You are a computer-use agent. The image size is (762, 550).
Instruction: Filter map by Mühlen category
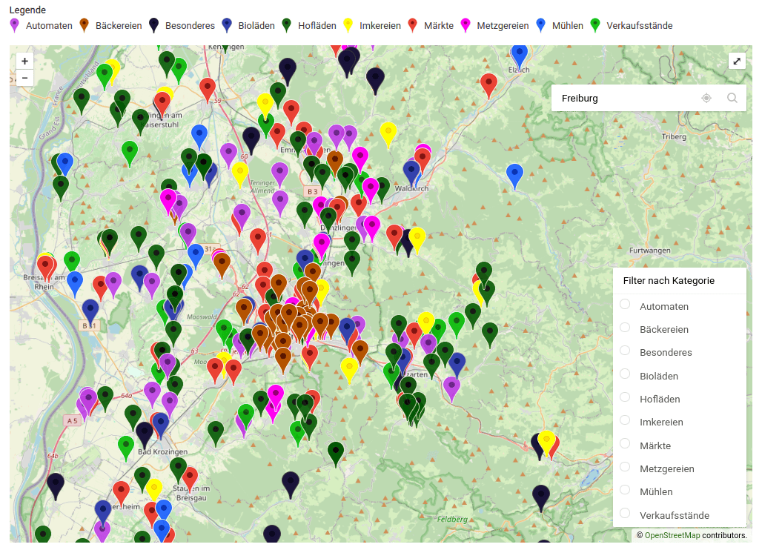[625, 490]
